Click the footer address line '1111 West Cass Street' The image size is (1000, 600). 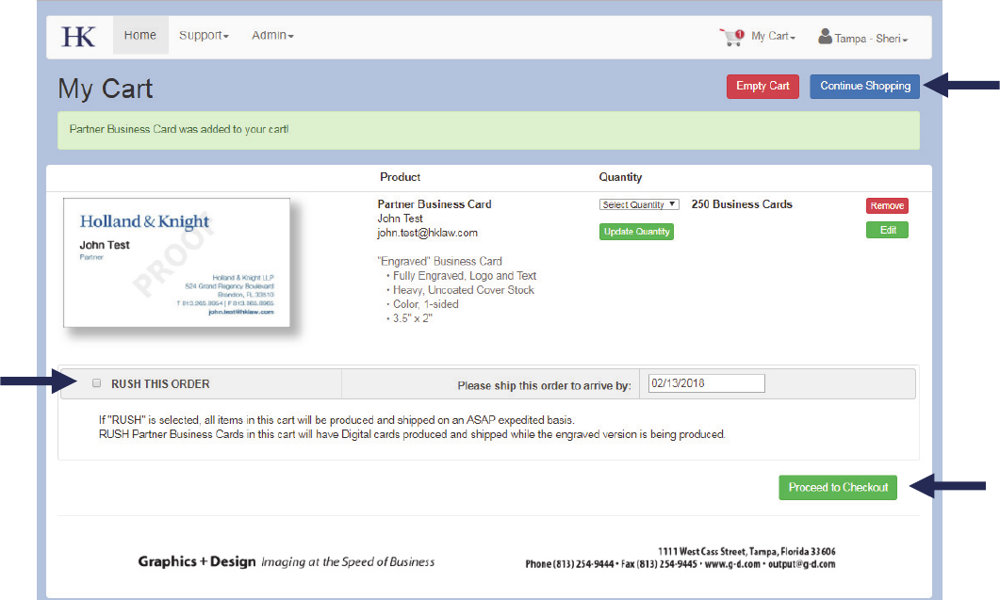(746, 552)
